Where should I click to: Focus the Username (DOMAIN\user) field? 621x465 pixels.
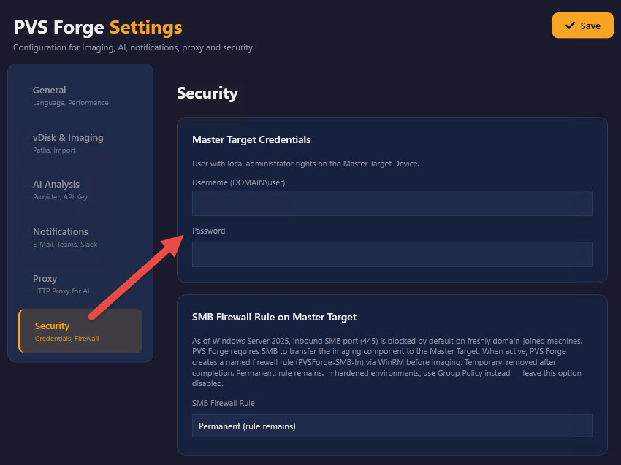[x=392, y=204]
